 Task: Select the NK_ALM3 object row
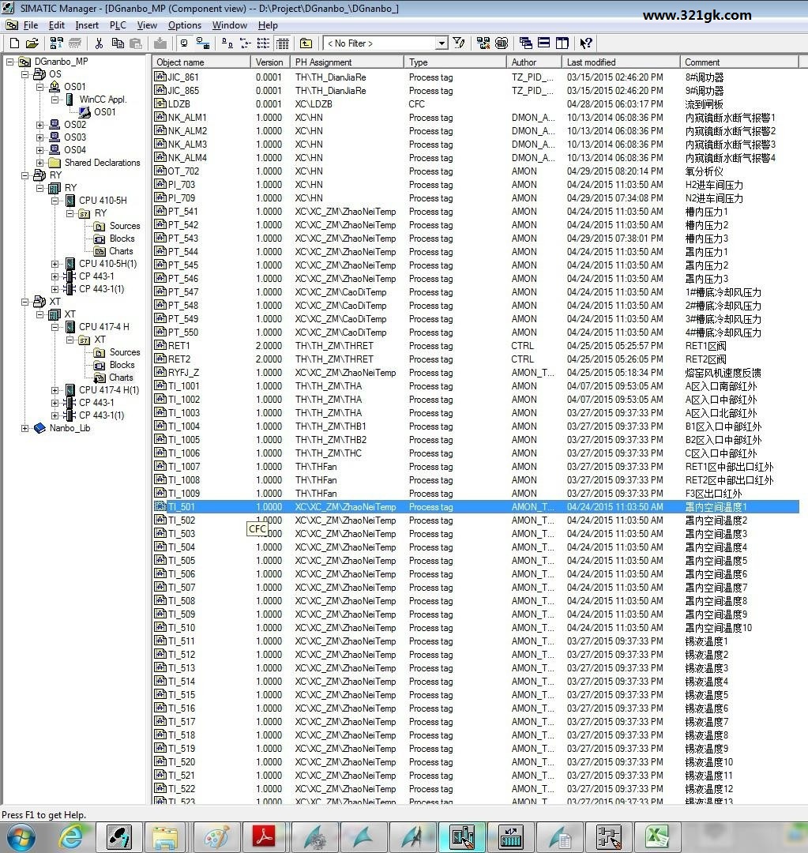[x=475, y=145]
